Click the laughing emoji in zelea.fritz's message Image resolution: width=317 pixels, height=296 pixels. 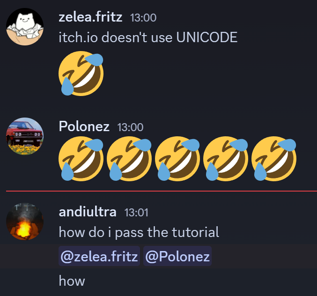point(81,74)
